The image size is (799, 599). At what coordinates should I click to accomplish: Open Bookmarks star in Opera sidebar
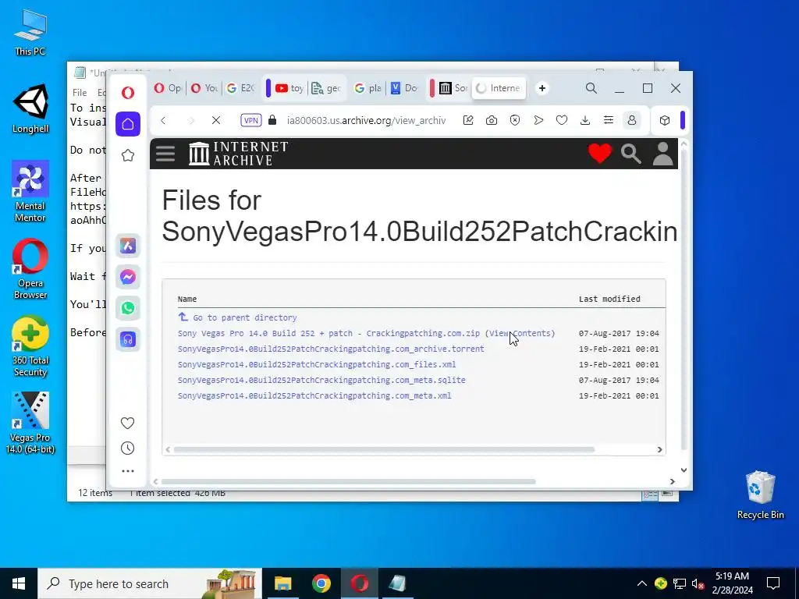[128, 155]
